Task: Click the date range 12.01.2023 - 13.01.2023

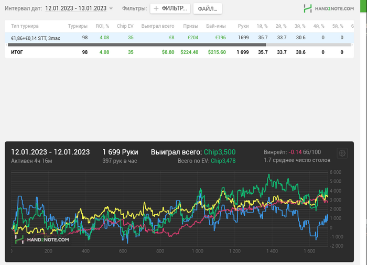Action: tap(76, 8)
